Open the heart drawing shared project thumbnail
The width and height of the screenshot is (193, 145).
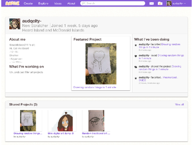[x=28, y=120]
